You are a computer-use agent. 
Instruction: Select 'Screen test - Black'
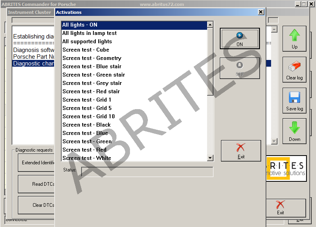point(134,125)
